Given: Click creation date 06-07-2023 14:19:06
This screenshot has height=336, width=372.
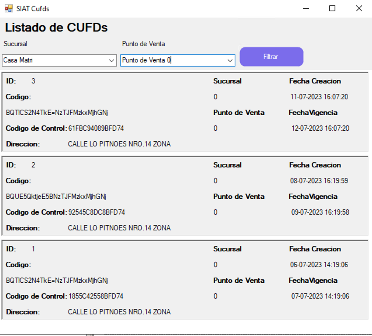Looking at the screenshot, I should pyautogui.click(x=319, y=265).
